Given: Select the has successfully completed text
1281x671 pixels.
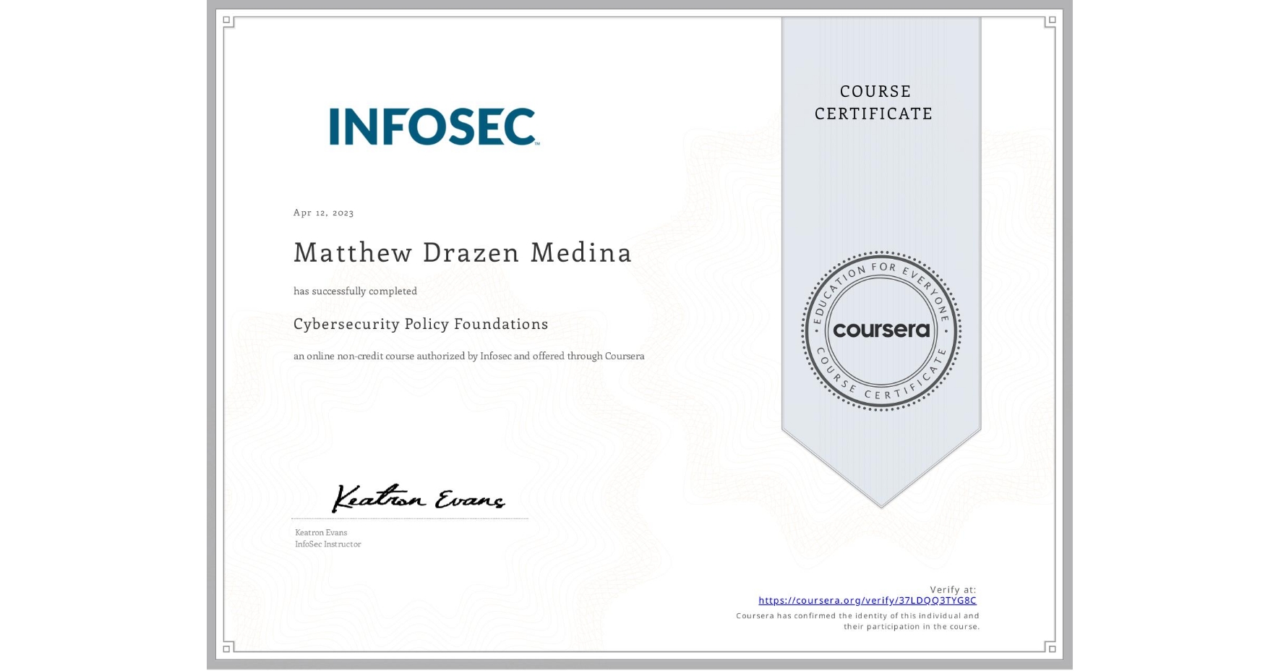Looking at the screenshot, I should click(355, 291).
